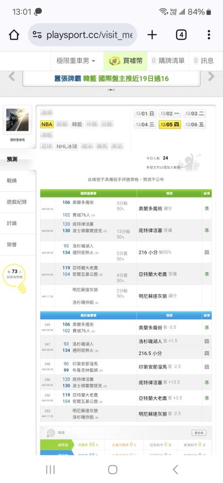The image size is (223, 483).
Task: Click the 看全部 button in 戰績 section
Action: pos(199,432)
